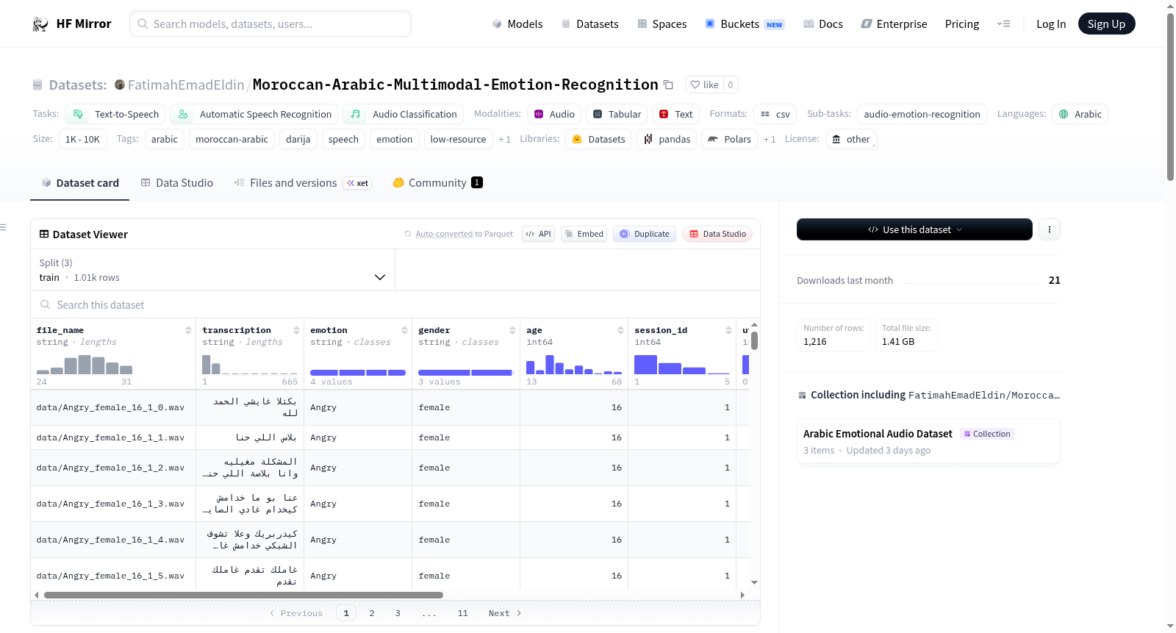
Task: Select the audio-emotion-recognition sub-task tag
Action: coord(922,114)
